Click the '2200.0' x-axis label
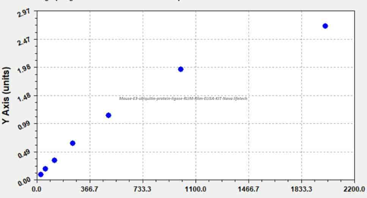Image resolution: width=367 pixels, height=198 pixels. [354, 189]
